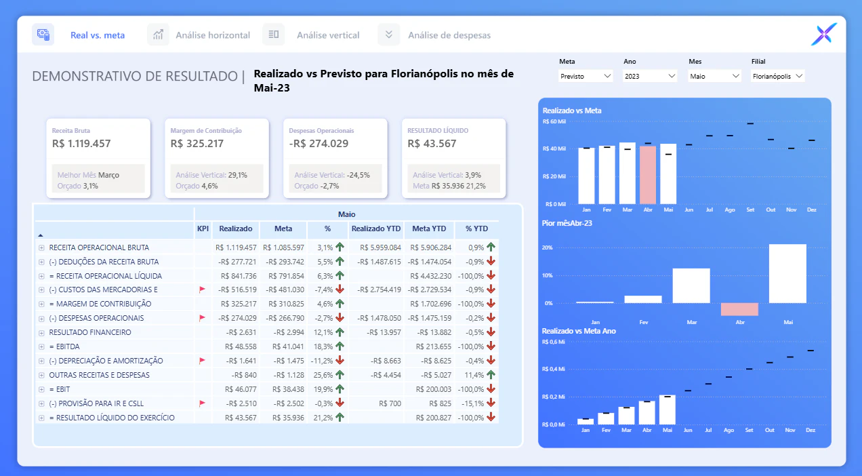Select the Receita Bruta KPI card
This screenshot has height=476, width=862.
tap(98, 158)
